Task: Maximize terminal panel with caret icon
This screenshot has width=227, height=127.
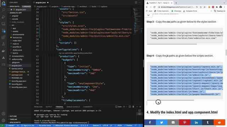Action: [137, 107]
